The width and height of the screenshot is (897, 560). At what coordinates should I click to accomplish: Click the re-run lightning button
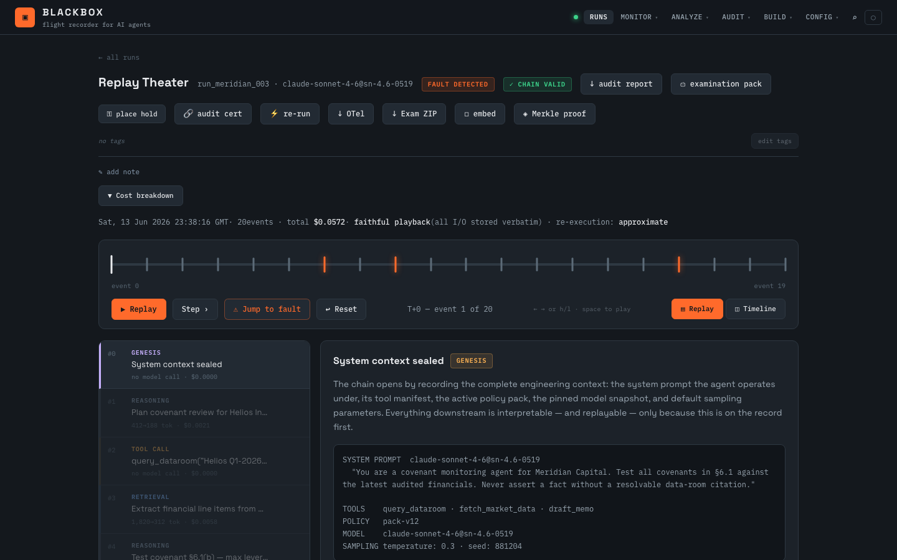tap(290, 114)
